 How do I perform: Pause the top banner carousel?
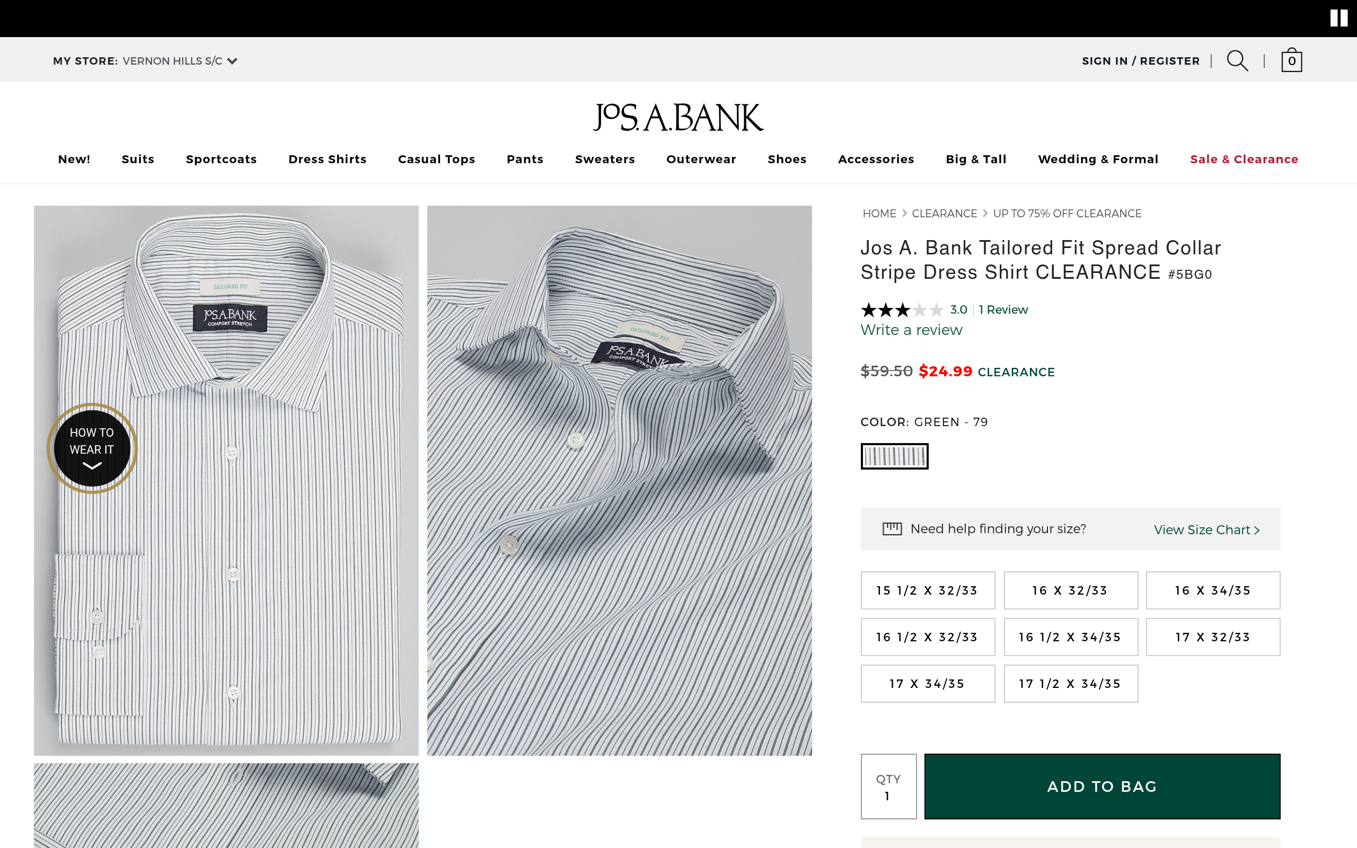click(1338, 18)
